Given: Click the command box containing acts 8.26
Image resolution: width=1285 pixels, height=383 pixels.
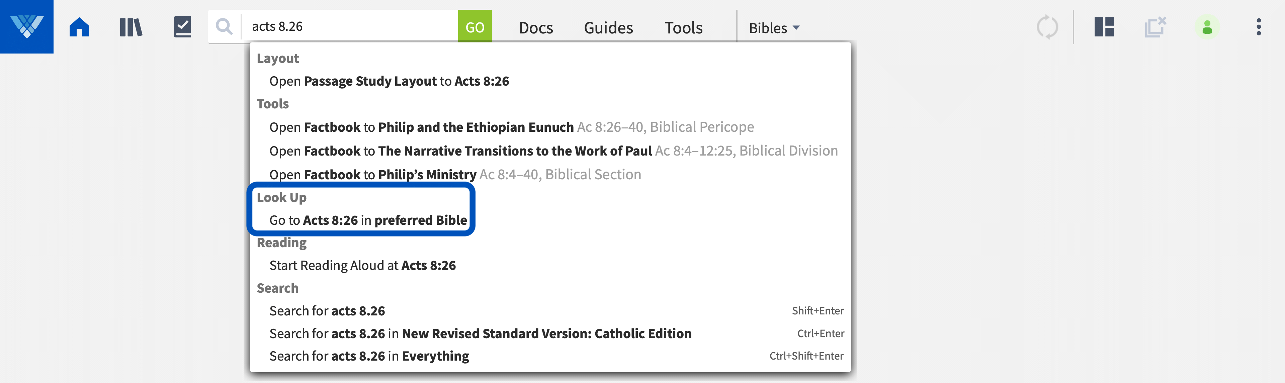Looking at the screenshot, I should point(349,26).
